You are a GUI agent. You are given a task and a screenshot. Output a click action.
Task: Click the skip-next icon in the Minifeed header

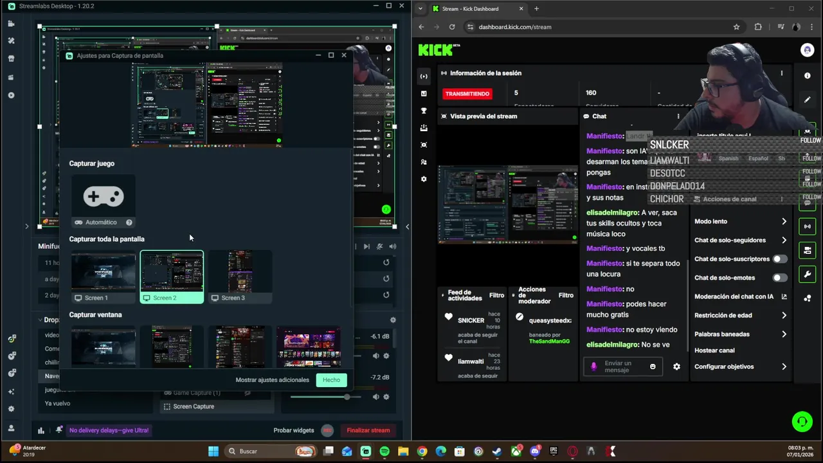tap(366, 246)
